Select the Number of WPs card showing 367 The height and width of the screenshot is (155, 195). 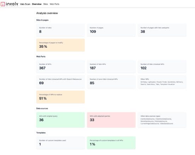(x=61, y=67)
